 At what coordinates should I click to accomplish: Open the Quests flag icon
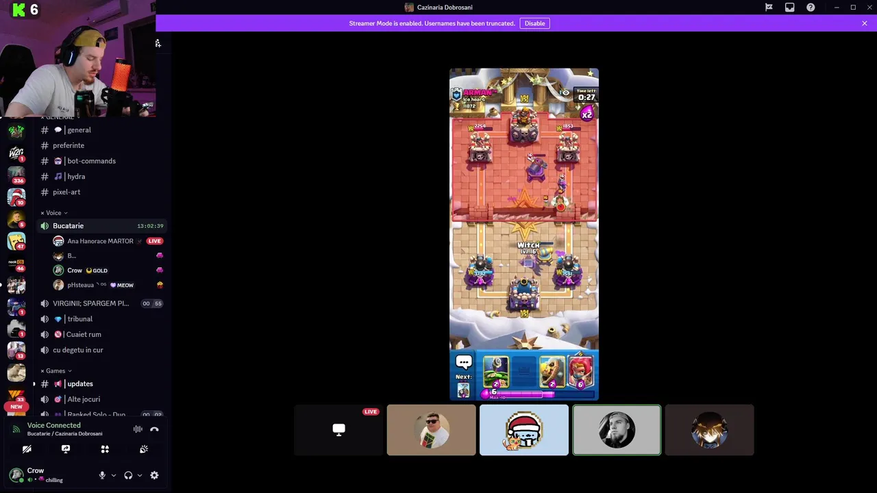(769, 8)
